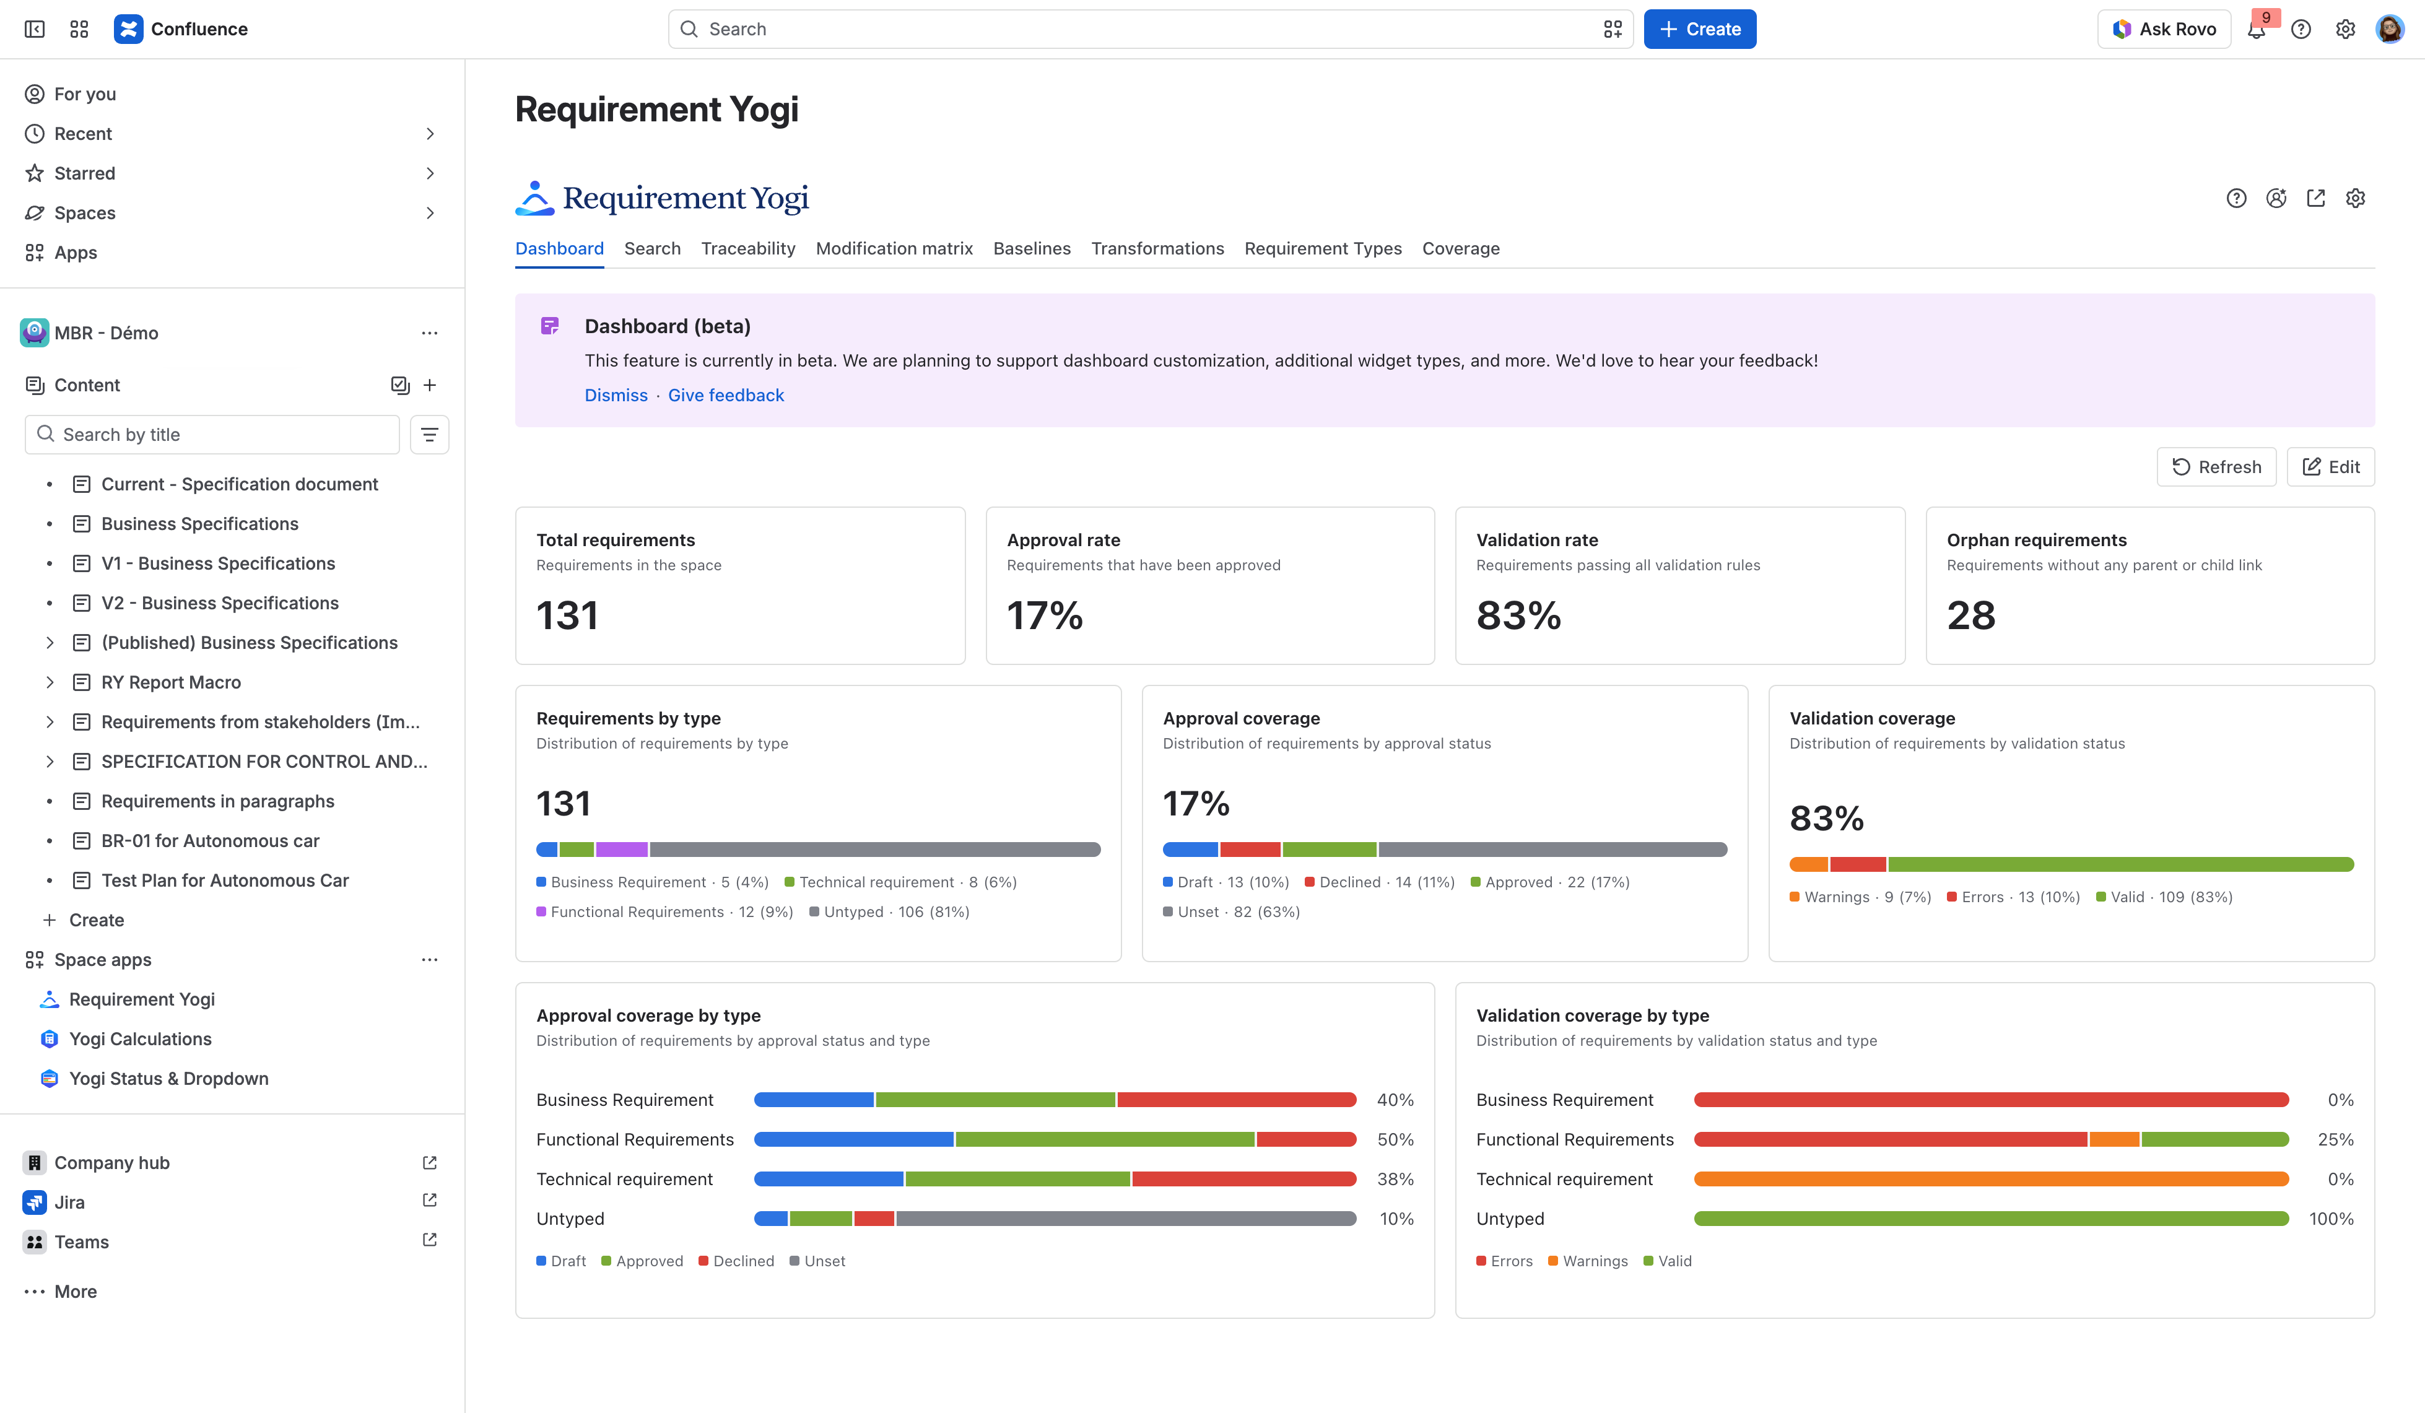Open Requirement Yogi in new window icon
Image resolution: width=2425 pixels, height=1413 pixels.
point(2315,198)
